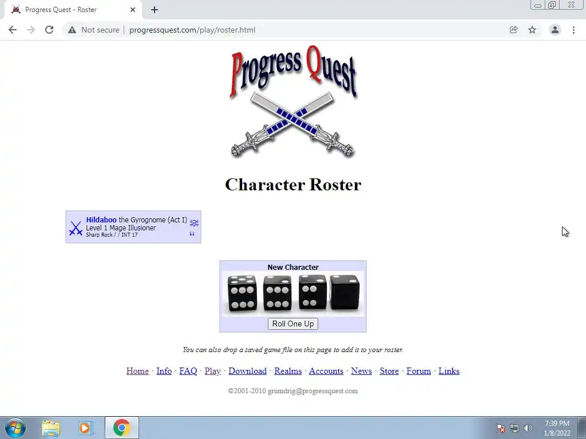This screenshot has height=439, width=586.
Task: Click the browser forward arrow
Action: point(31,30)
